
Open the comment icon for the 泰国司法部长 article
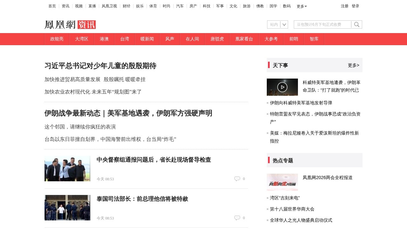coord(237,218)
